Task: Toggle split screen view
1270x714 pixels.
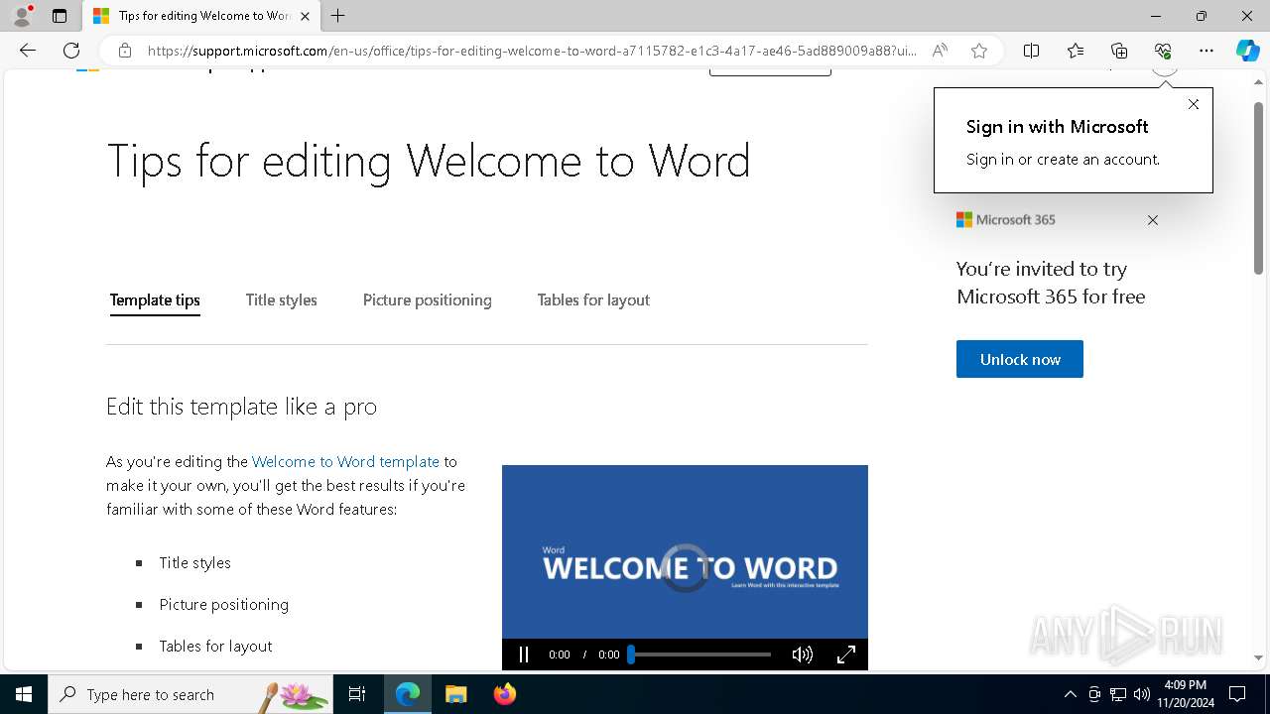Action: [x=1032, y=51]
